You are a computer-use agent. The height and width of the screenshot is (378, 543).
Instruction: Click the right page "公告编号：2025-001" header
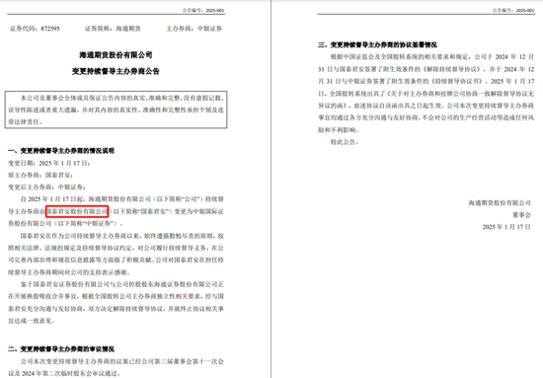coord(513,11)
